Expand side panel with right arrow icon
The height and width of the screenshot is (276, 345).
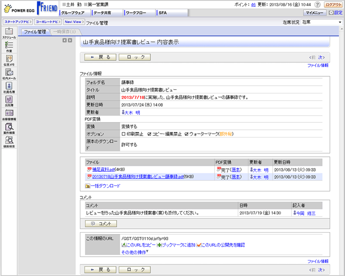click(70, 40)
